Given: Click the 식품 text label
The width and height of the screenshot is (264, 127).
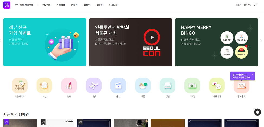Looking at the screenshot, I should click(143, 96).
